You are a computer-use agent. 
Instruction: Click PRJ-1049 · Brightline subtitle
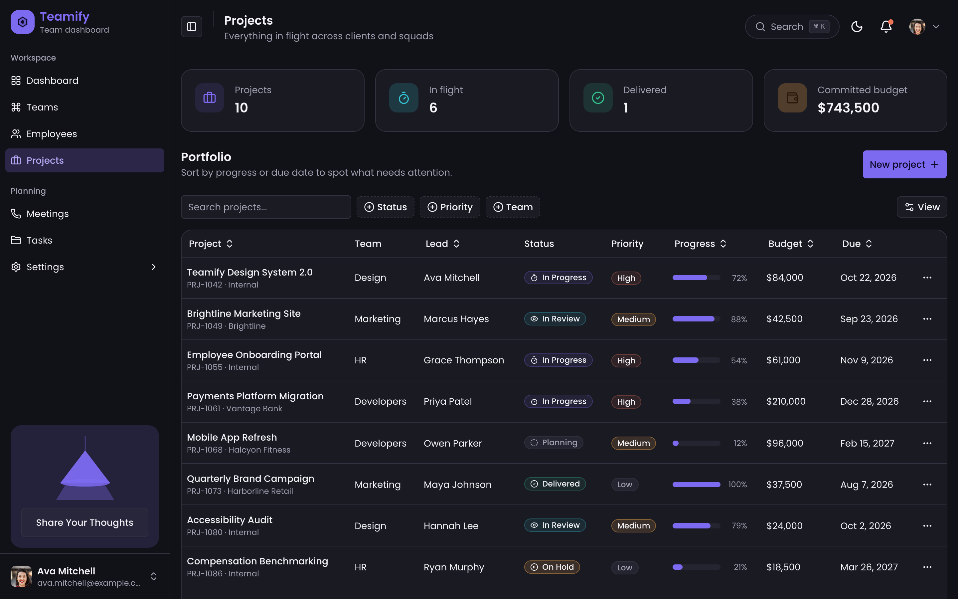(226, 326)
